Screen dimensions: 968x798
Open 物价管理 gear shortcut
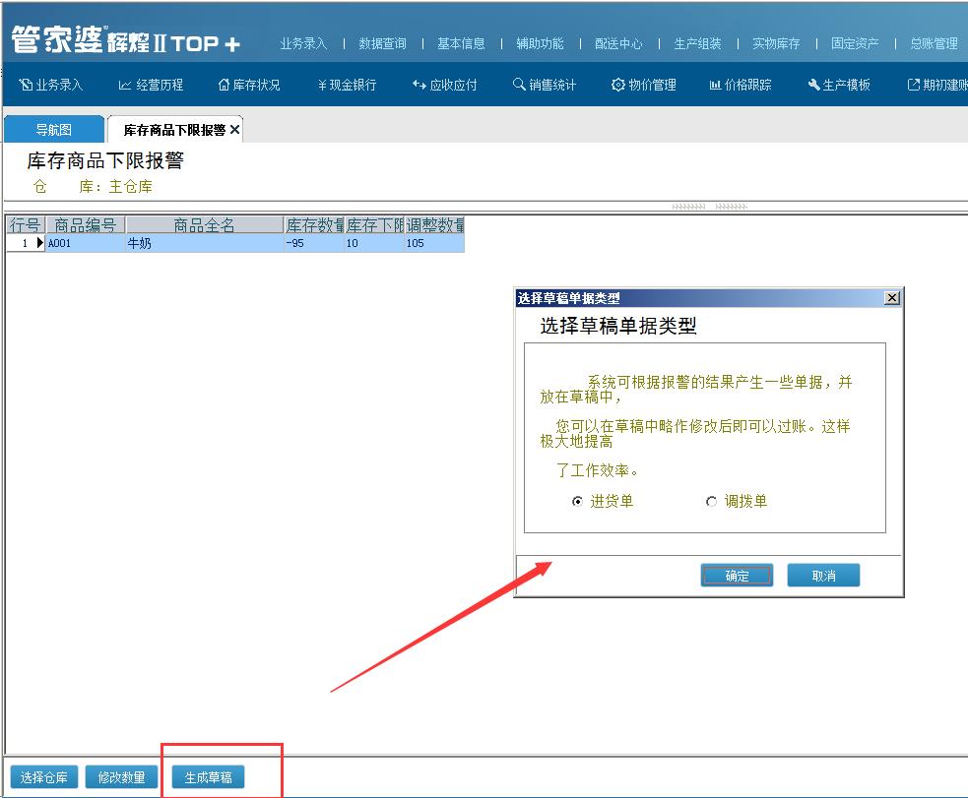tap(643, 85)
